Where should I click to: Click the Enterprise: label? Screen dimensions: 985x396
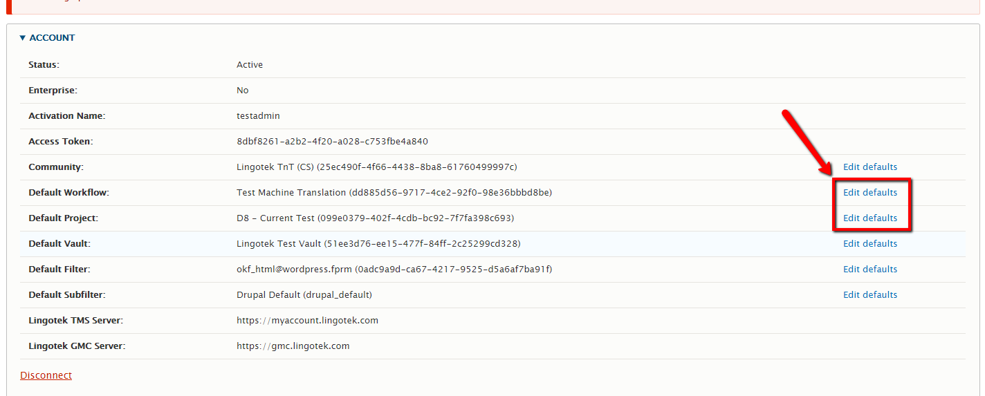(x=53, y=90)
